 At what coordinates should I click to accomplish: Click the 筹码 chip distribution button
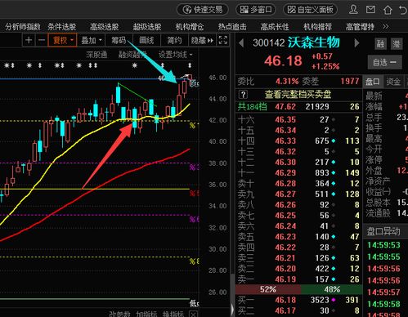(x=119, y=40)
